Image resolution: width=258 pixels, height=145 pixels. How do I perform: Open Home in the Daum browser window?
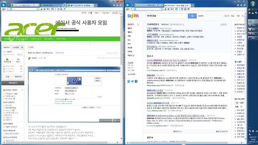click(x=238, y=5)
